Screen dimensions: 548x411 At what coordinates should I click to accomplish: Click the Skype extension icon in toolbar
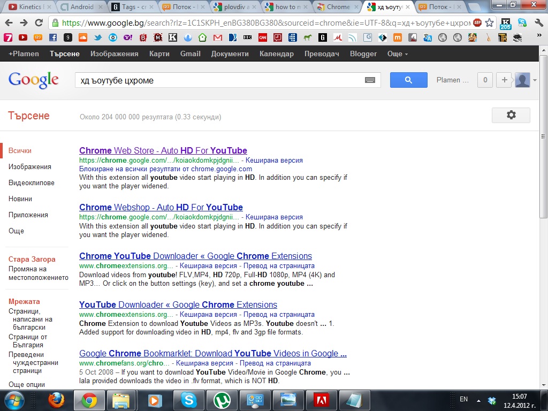click(522, 23)
